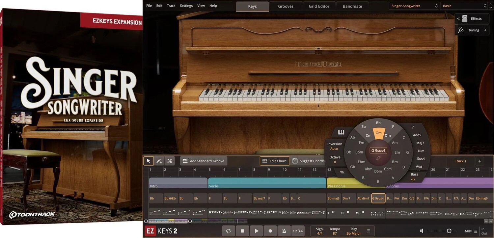Switch to the Grooves tab

tap(286, 6)
